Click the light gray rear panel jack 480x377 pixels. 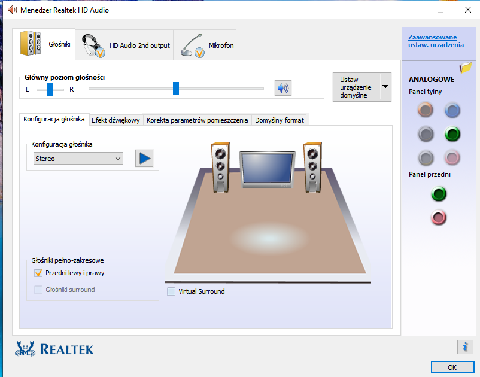pyautogui.click(x=426, y=158)
